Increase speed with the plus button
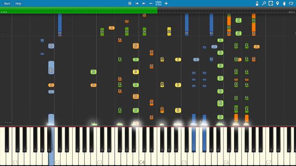The width and height of the screenshot is (296, 166). coord(166,3)
